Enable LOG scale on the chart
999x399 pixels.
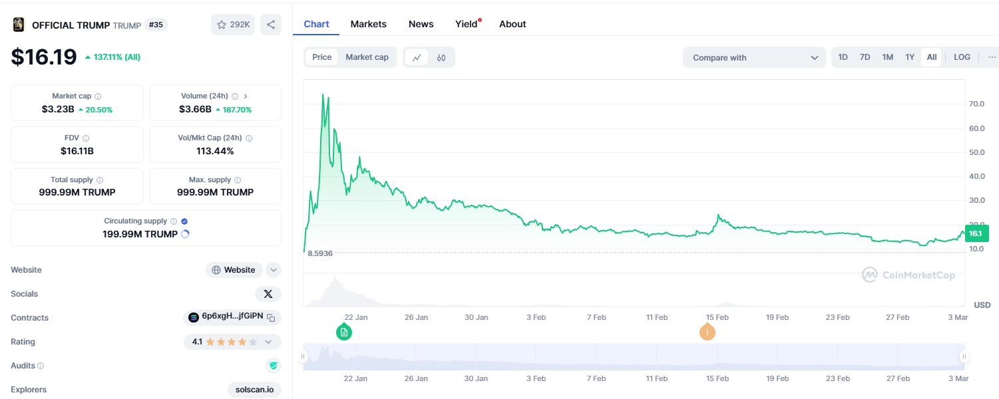(962, 57)
